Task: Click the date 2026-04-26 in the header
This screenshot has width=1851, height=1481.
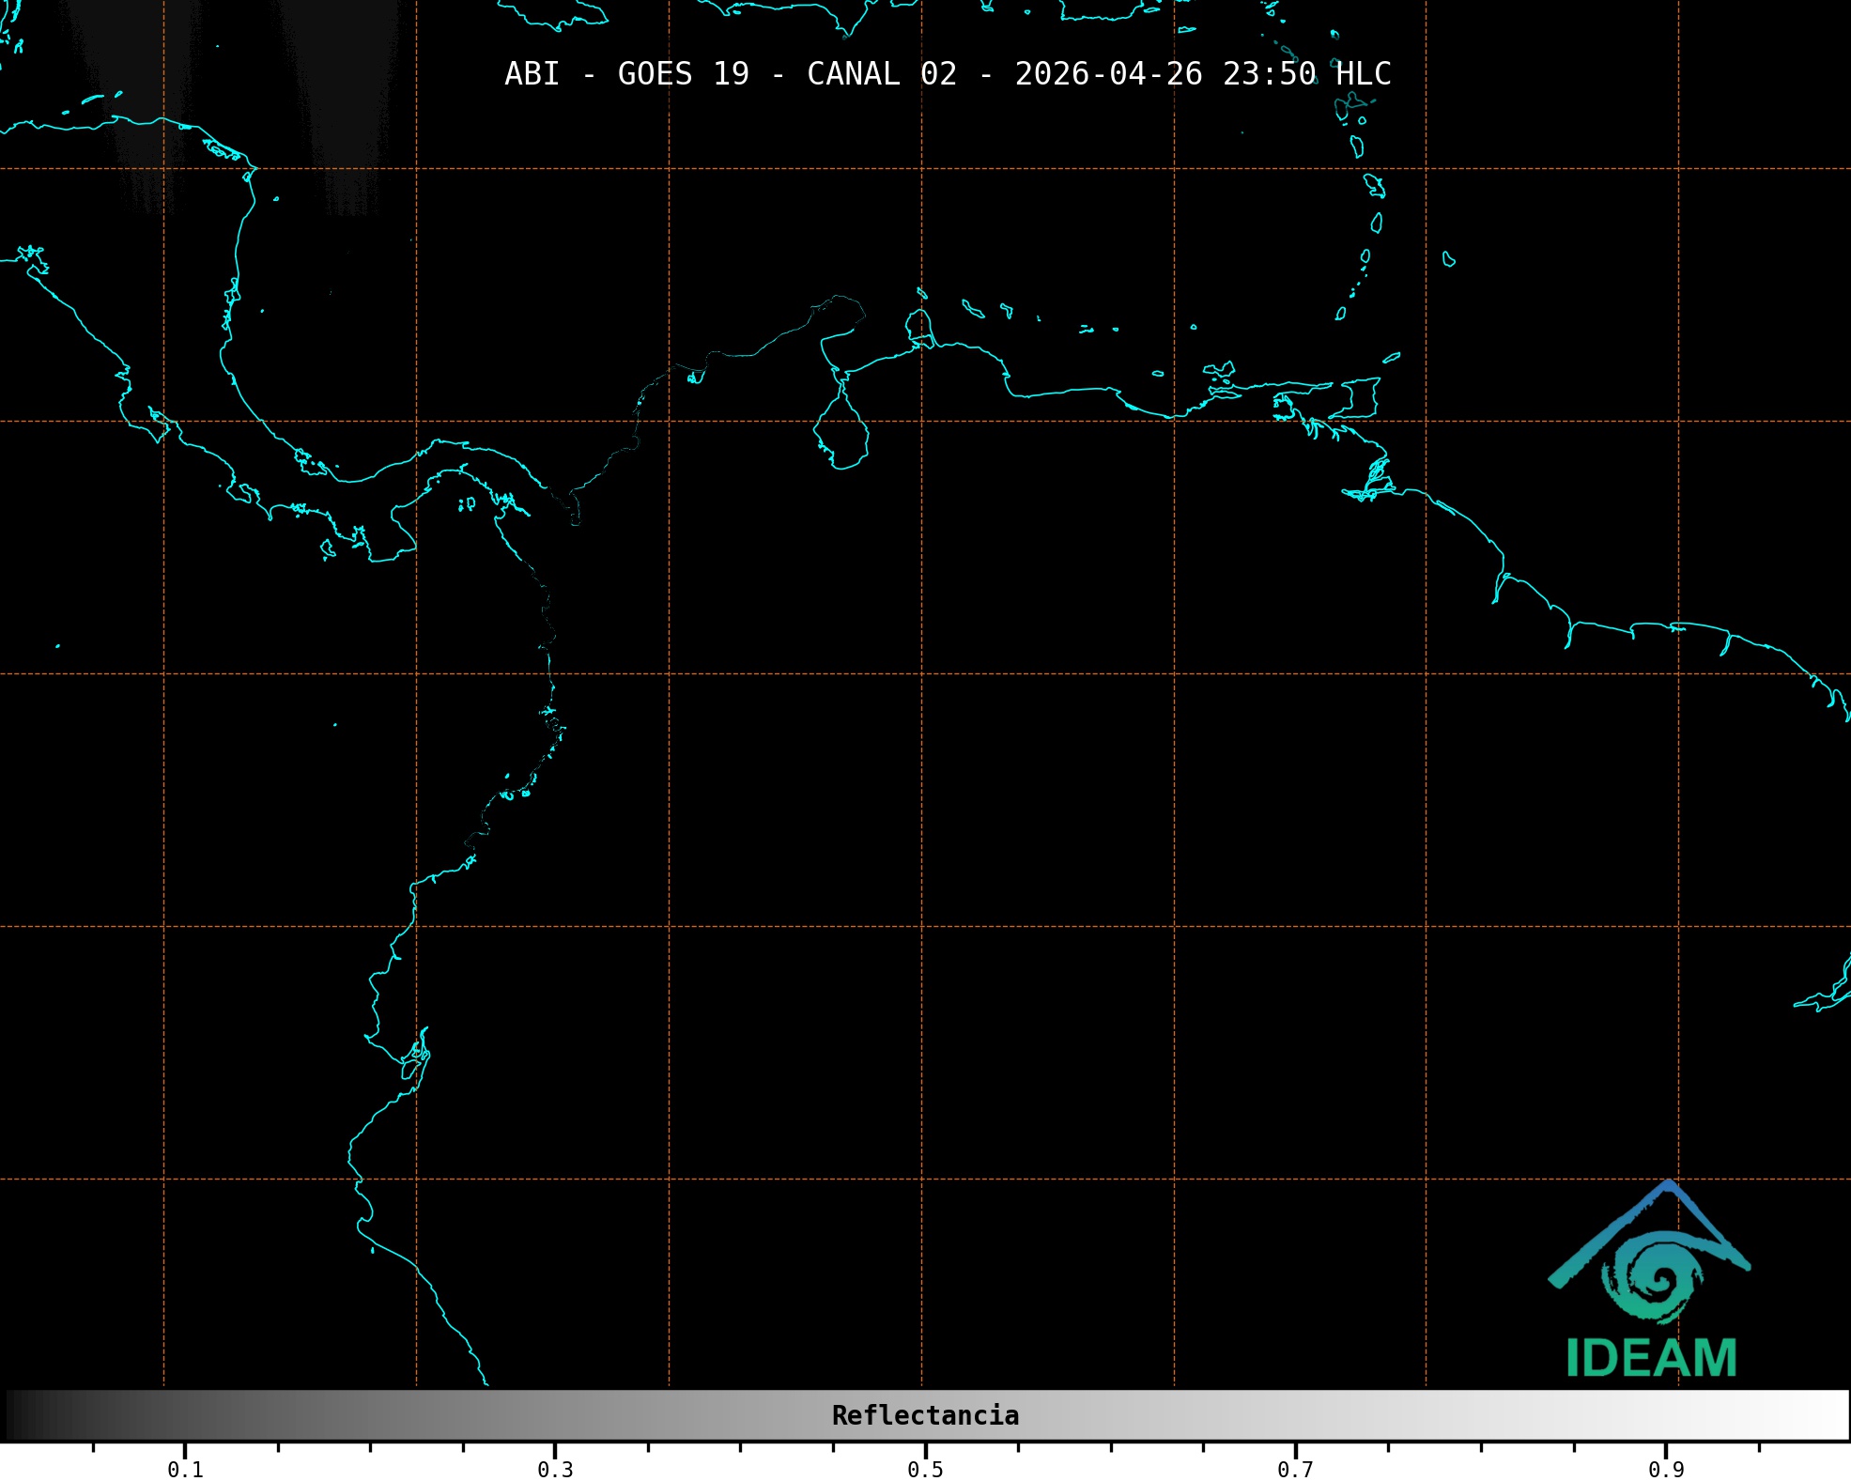Action: click(1108, 74)
